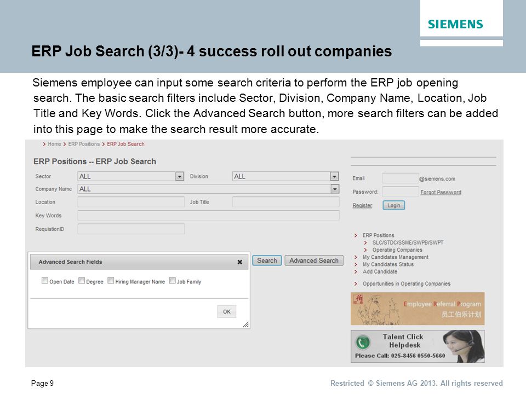
Task: Open the Advanced Search button
Action: tap(314, 260)
